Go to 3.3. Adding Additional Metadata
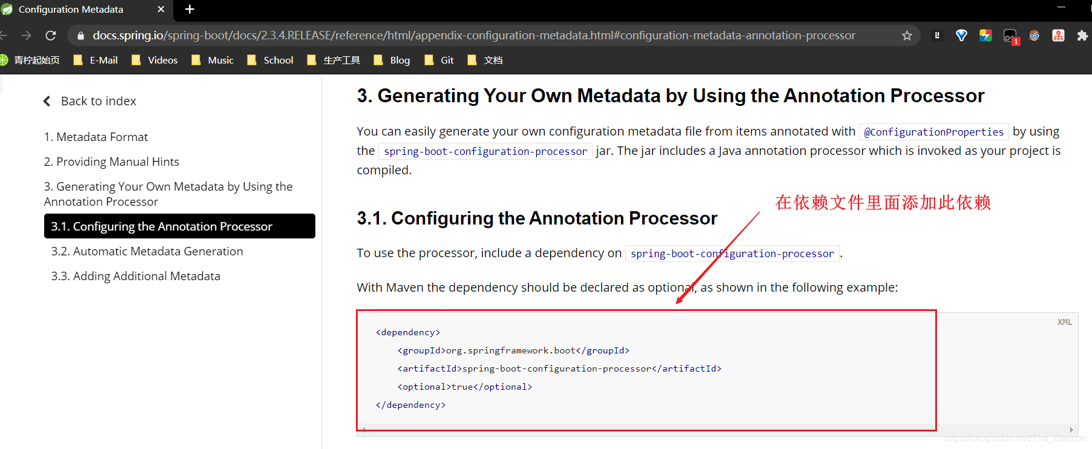The width and height of the screenshot is (1092, 449). (136, 276)
